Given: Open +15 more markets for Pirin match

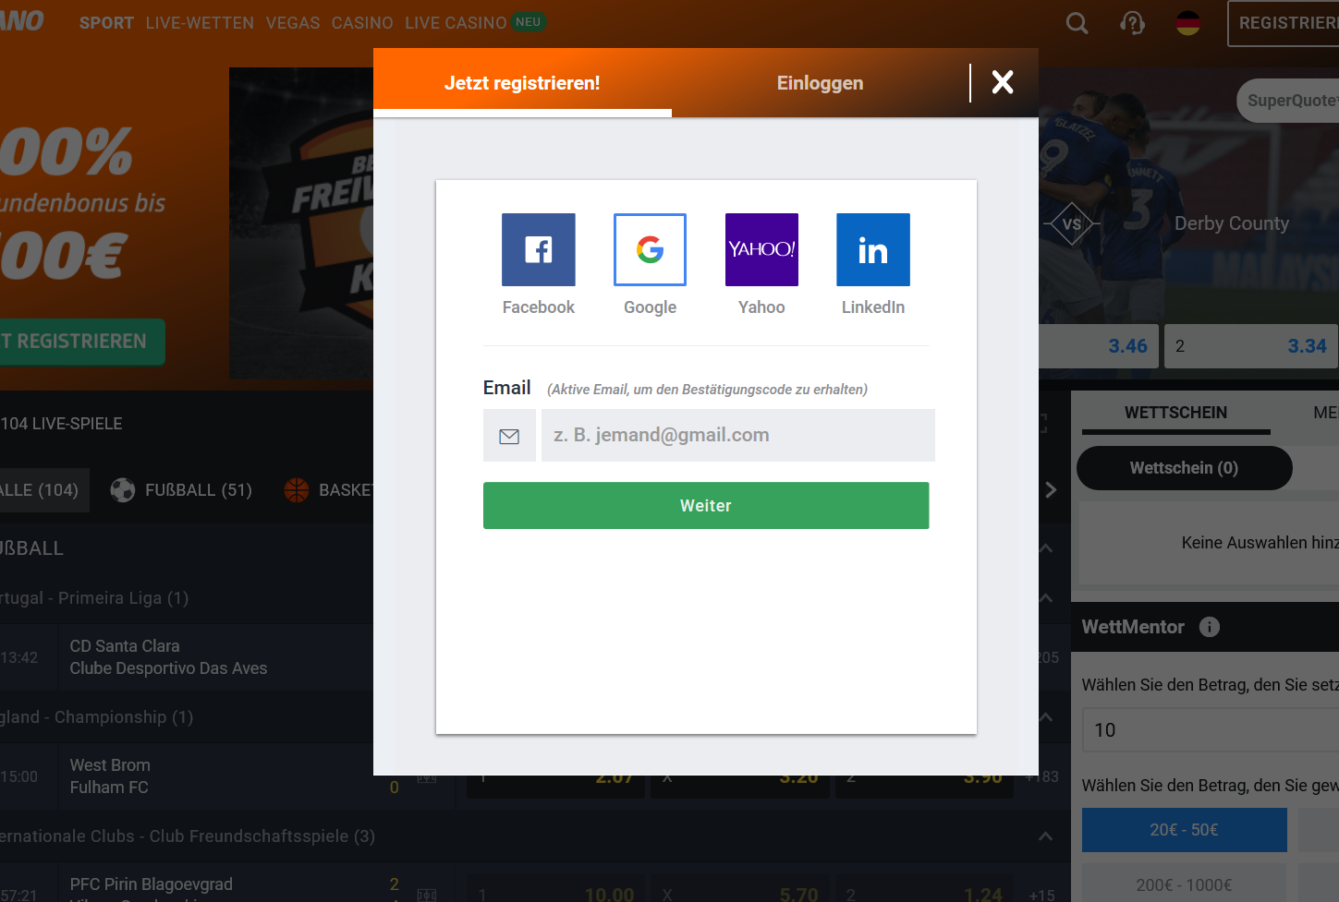Looking at the screenshot, I should [x=1042, y=896].
